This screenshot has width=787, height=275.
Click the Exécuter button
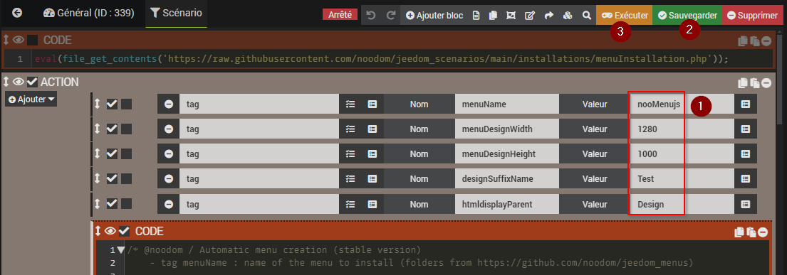[625, 15]
